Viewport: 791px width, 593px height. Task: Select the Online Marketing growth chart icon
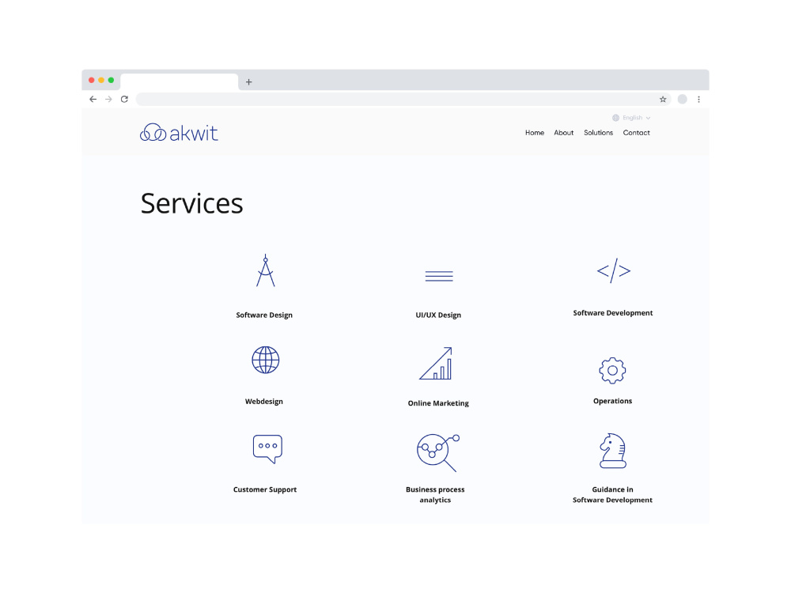click(x=436, y=363)
